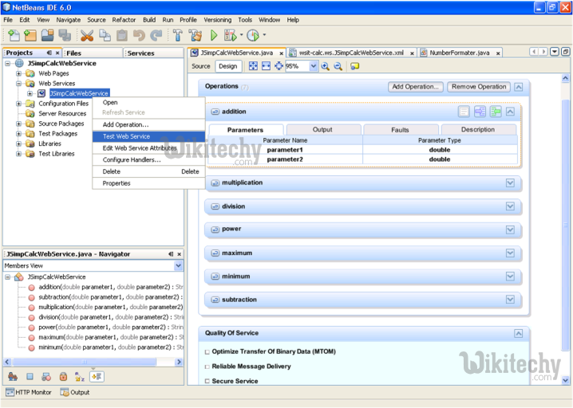Screen dimensions: 573x408
Task: Switch to the Design view button
Action: tap(228, 66)
